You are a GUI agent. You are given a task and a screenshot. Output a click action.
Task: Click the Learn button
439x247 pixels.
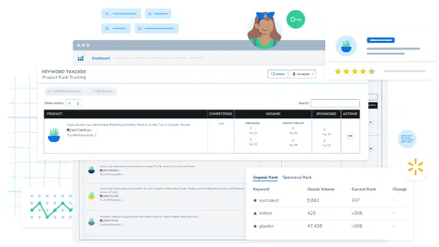(x=278, y=74)
